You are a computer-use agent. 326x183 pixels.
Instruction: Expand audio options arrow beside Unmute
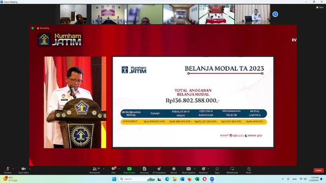pyautogui.click(x=13, y=169)
